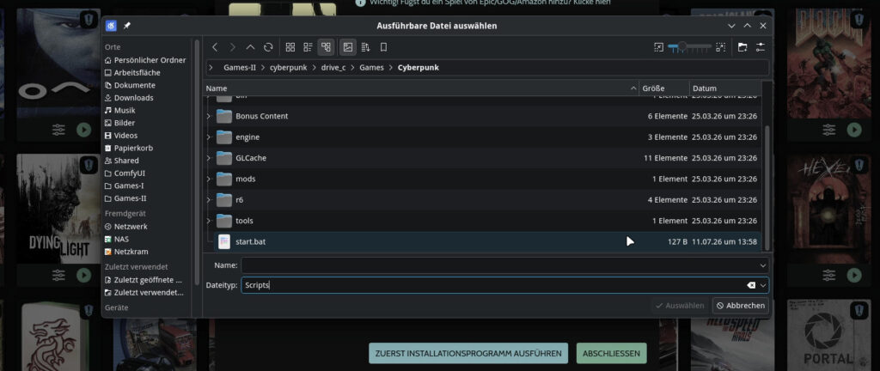Expand the leading breadcrumb arrow
The width and height of the screenshot is (880, 371).
click(211, 68)
